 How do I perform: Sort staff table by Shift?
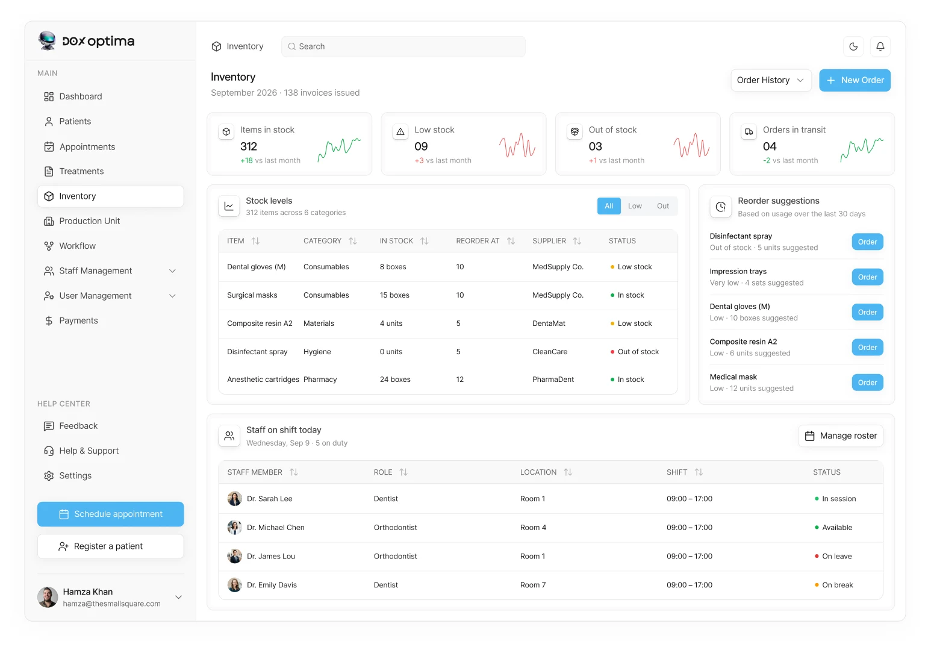699,472
